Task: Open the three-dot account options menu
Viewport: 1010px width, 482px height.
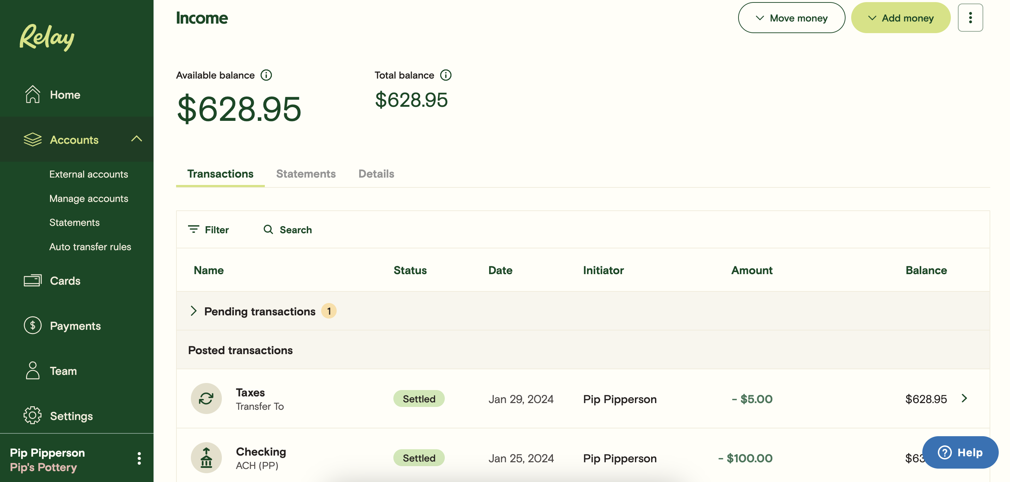Action: 970,18
